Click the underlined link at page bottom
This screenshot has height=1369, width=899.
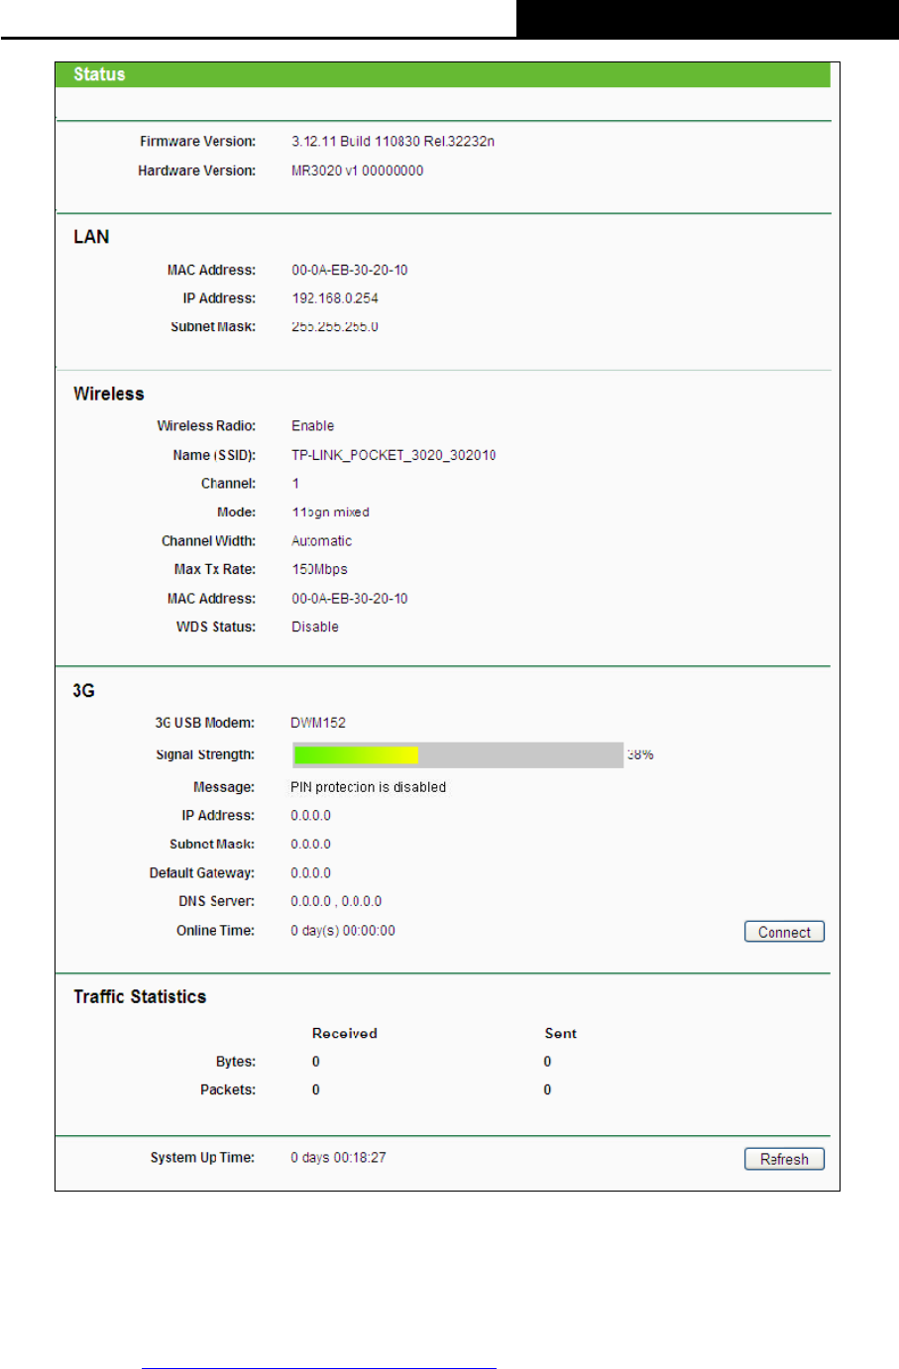pos(318,1368)
